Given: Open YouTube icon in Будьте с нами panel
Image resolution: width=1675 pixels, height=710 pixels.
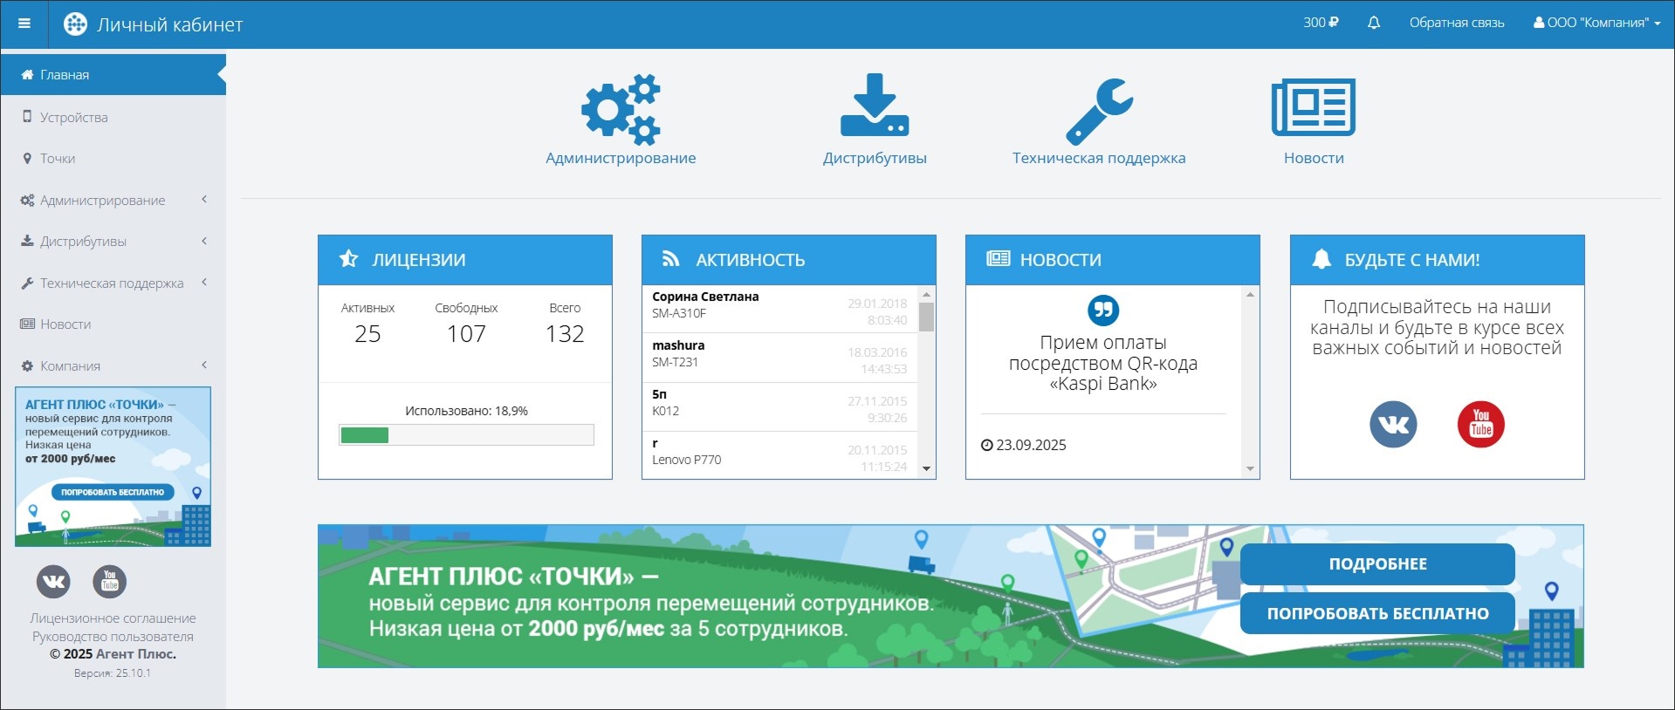Looking at the screenshot, I should pyautogui.click(x=1480, y=424).
